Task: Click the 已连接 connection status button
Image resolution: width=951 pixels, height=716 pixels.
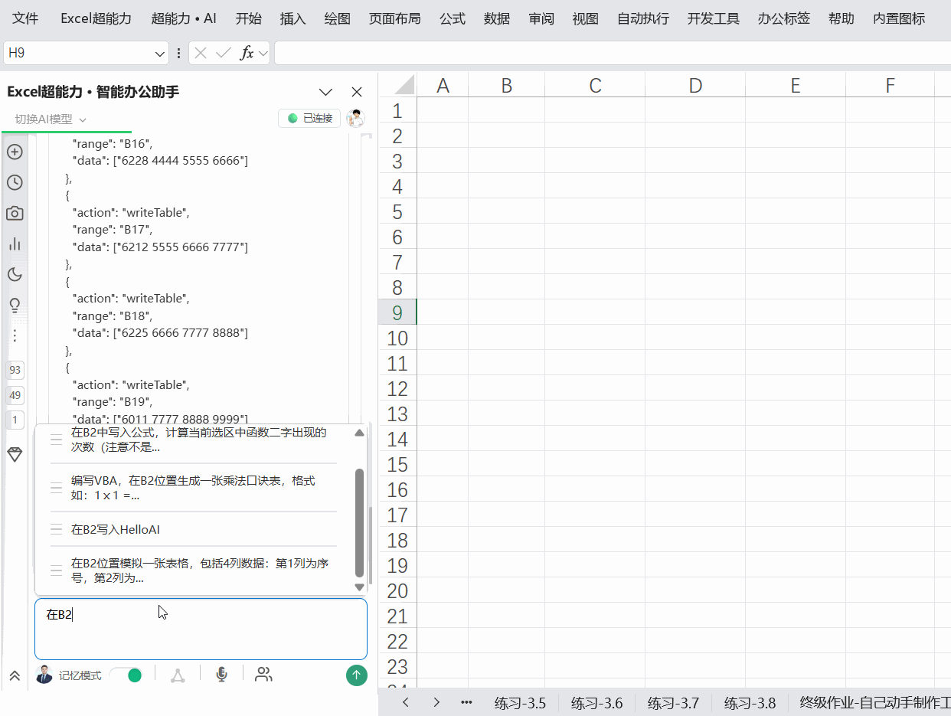Action: tap(309, 118)
